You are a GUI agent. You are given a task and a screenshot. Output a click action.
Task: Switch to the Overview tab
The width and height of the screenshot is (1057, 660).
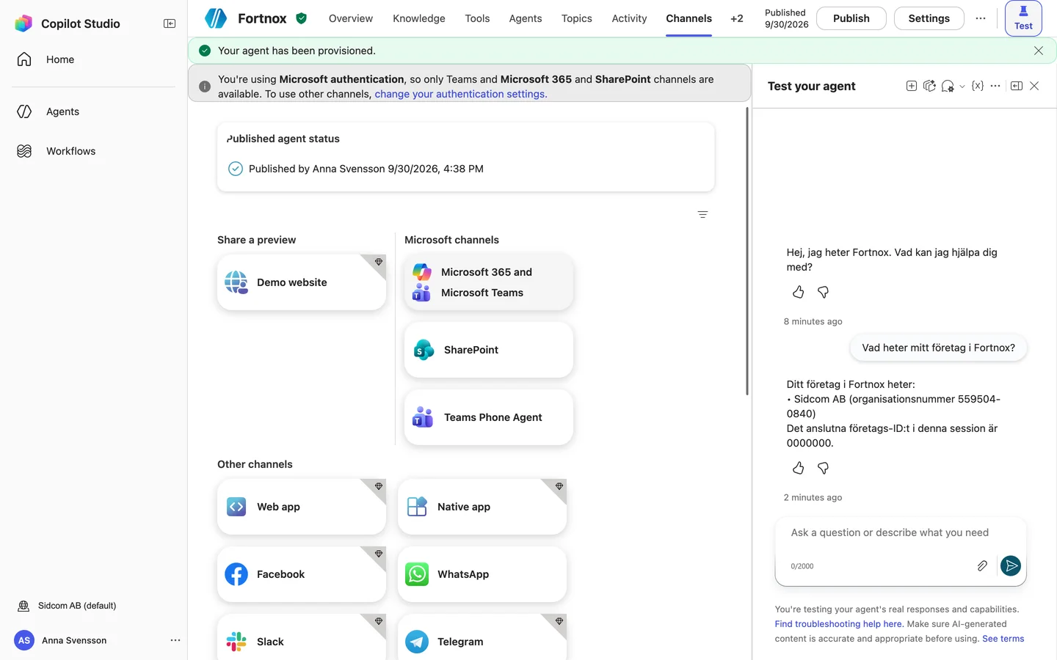351,18
